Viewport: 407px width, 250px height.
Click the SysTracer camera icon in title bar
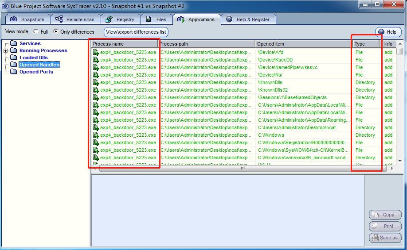5,6
